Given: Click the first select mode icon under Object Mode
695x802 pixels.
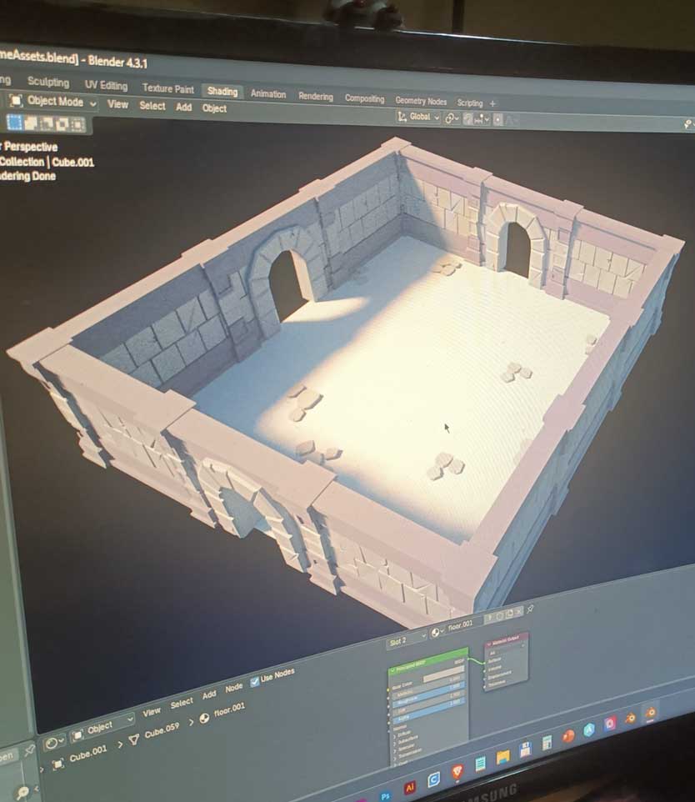Looking at the screenshot, I should tap(13, 123).
